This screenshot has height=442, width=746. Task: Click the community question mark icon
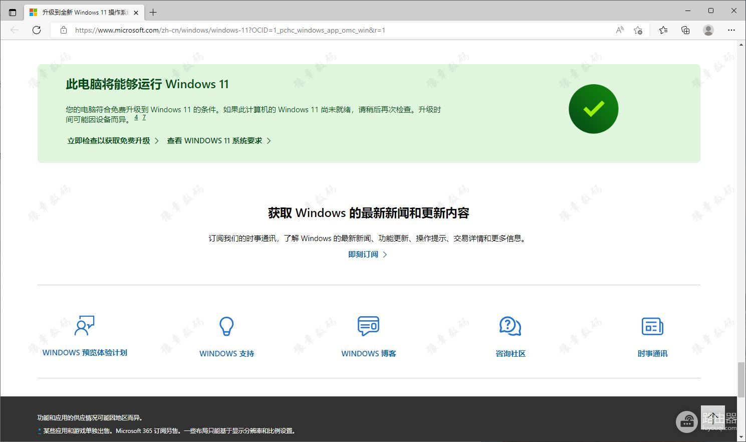pos(510,326)
